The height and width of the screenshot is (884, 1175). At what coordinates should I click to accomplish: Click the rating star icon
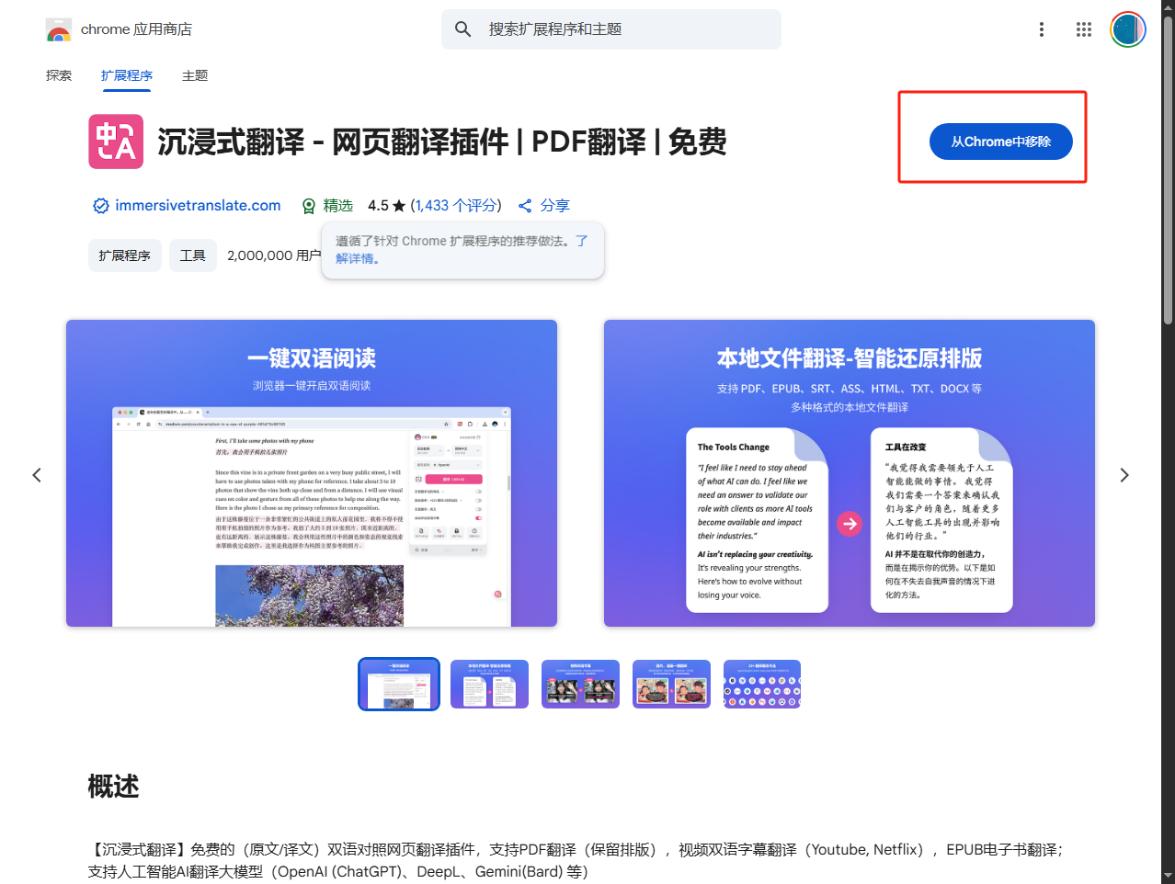point(399,206)
